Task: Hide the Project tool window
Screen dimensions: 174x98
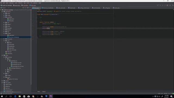Action: coord(30,8)
